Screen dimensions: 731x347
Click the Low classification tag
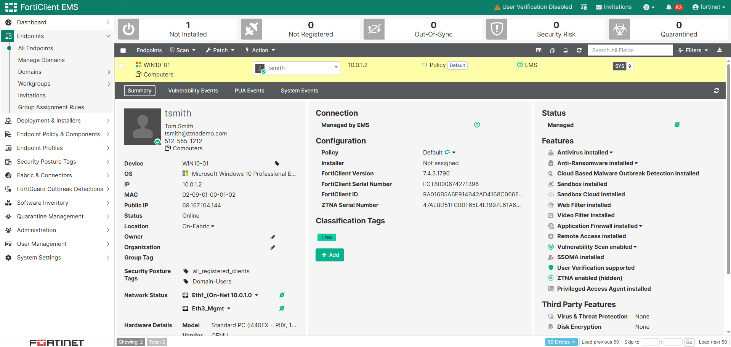click(326, 237)
